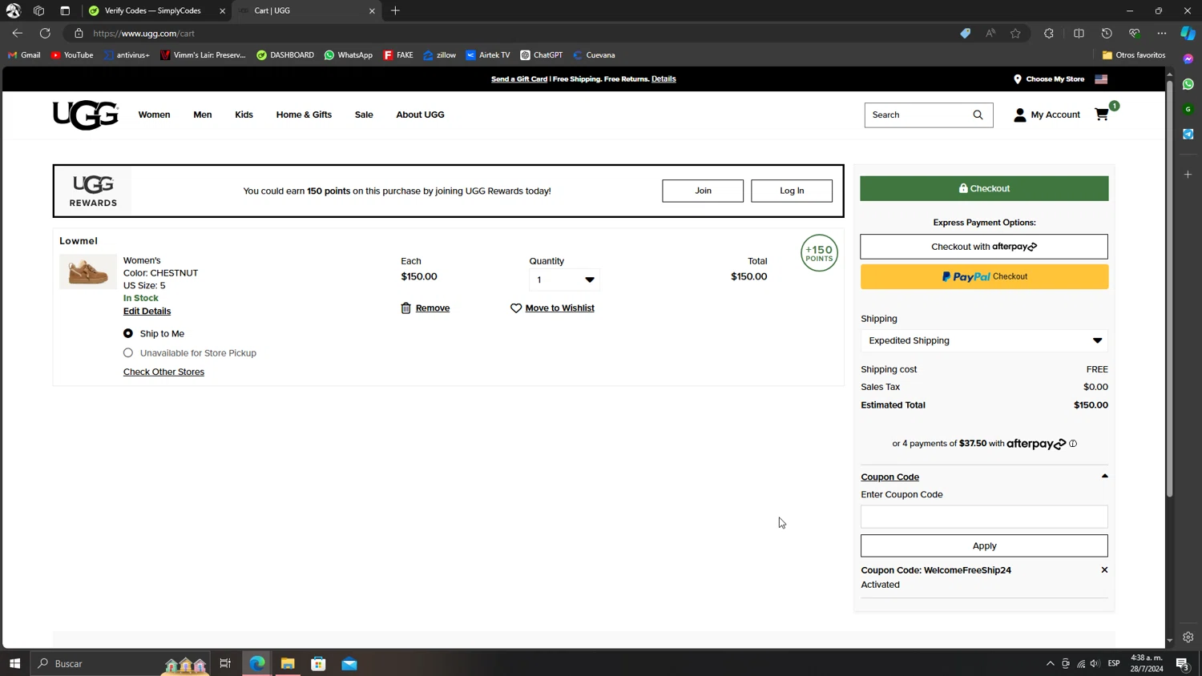The width and height of the screenshot is (1202, 676).
Task: Show hidden system tray icons
Action: (x=1050, y=663)
